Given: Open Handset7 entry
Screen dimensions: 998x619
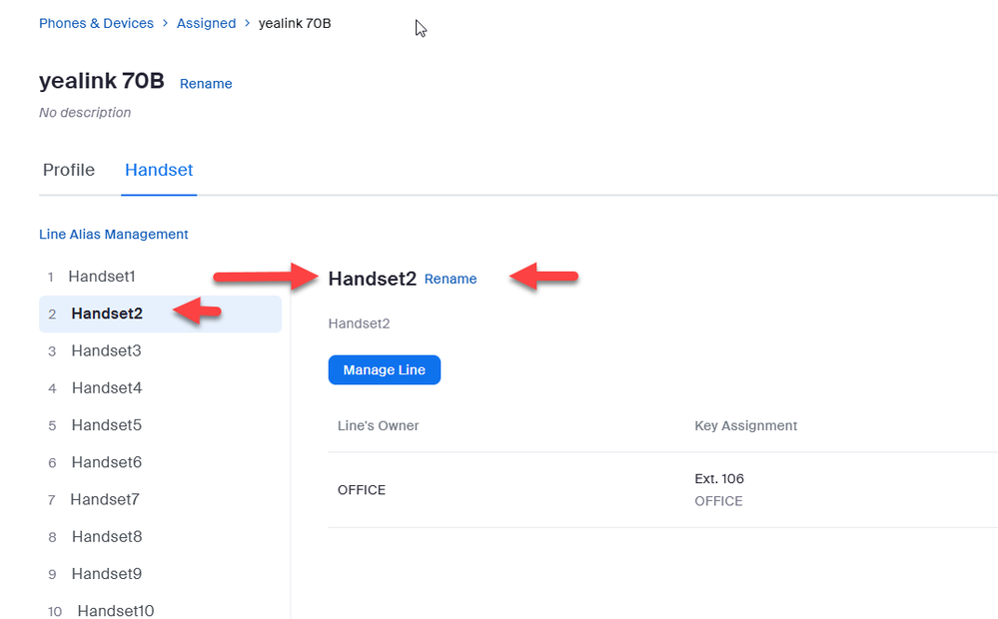Looking at the screenshot, I should pos(105,499).
